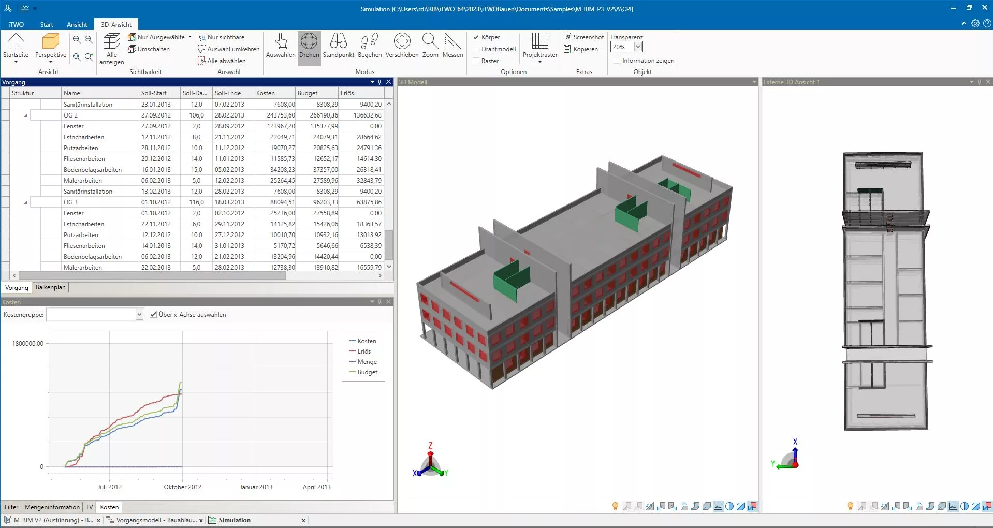Choose the Verschieben pan tool
Screen dimensions: 993x528
click(x=402, y=47)
